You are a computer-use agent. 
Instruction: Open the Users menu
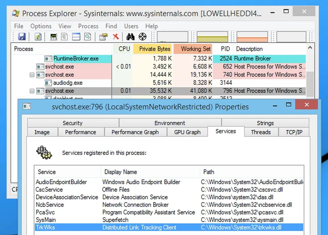131,26
